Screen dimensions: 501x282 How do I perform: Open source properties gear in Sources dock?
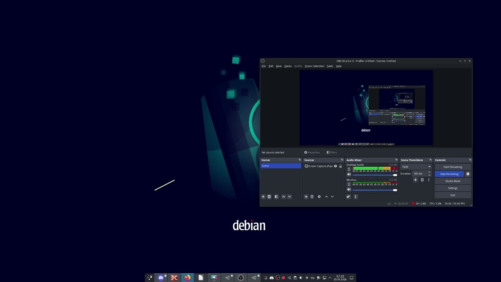319,197
